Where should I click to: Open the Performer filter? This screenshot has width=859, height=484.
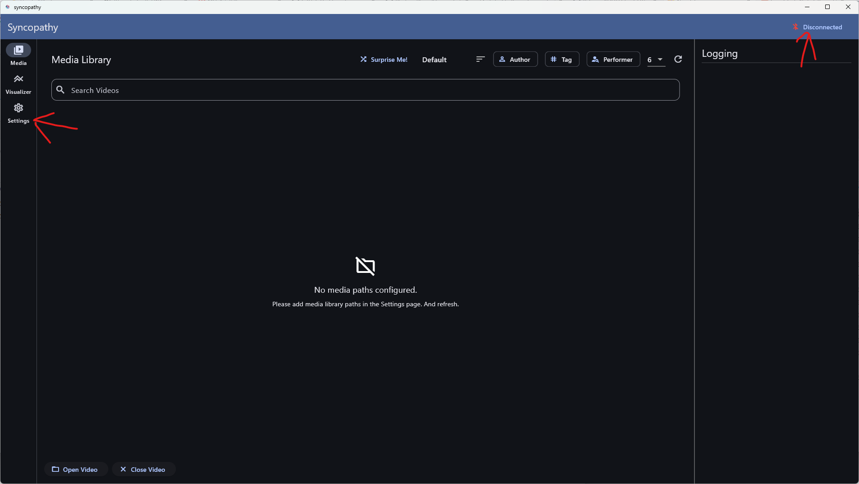(x=613, y=60)
